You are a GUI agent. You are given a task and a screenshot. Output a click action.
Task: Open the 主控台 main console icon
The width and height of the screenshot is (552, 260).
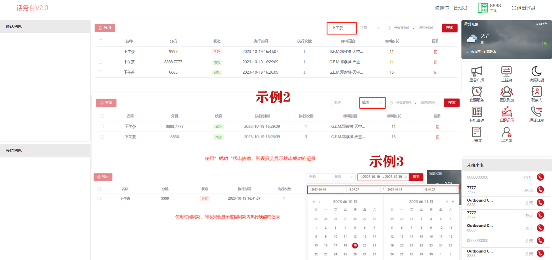click(x=506, y=74)
